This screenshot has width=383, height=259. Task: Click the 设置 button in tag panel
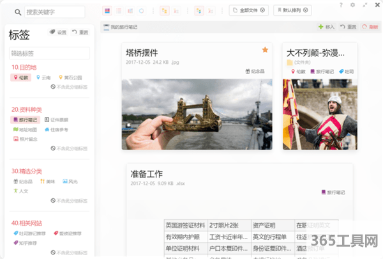click(x=57, y=33)
